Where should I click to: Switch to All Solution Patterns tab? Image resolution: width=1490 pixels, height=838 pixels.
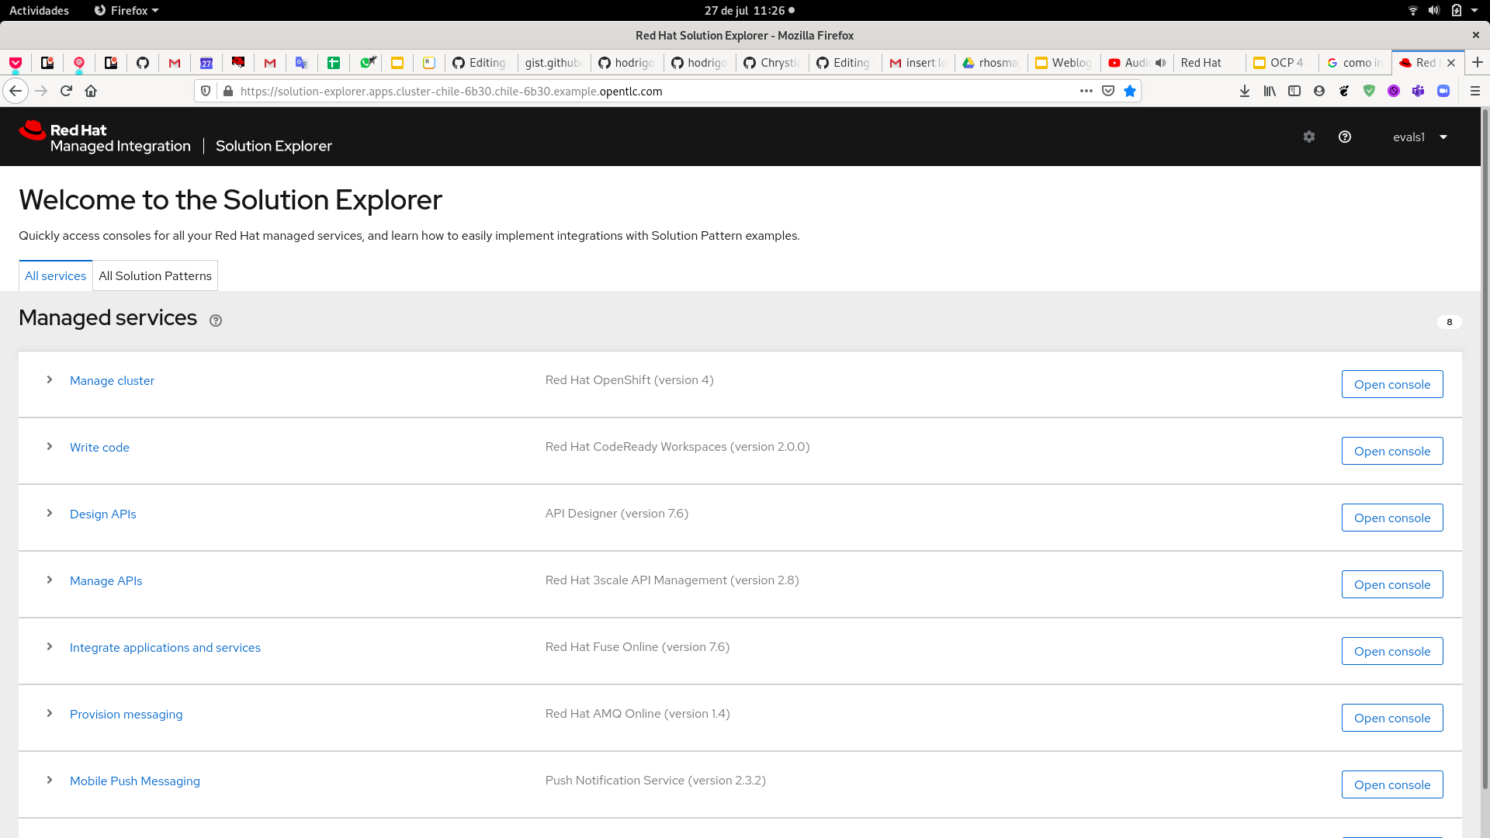(154, 275)
